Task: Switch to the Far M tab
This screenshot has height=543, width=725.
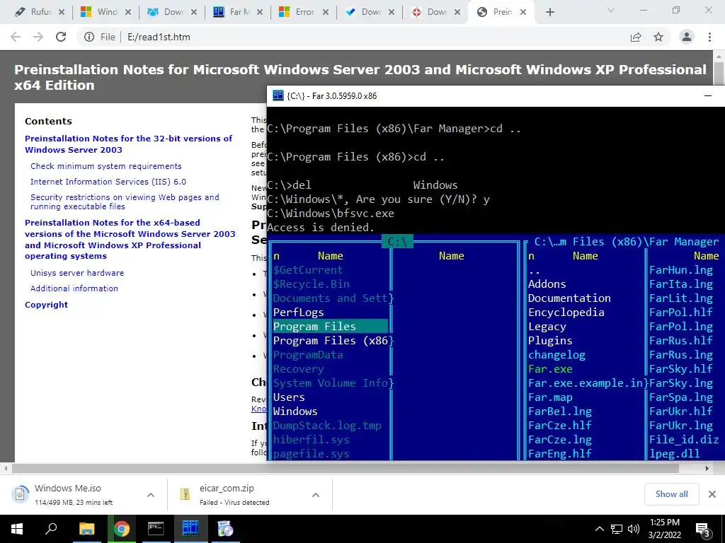Action: coord(239,12)
